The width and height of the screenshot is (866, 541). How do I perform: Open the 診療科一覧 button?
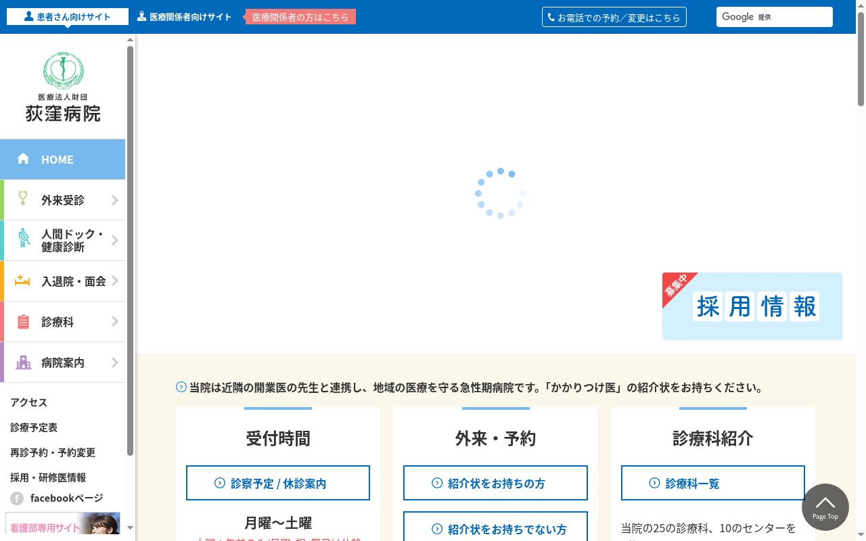coord(713,483)
